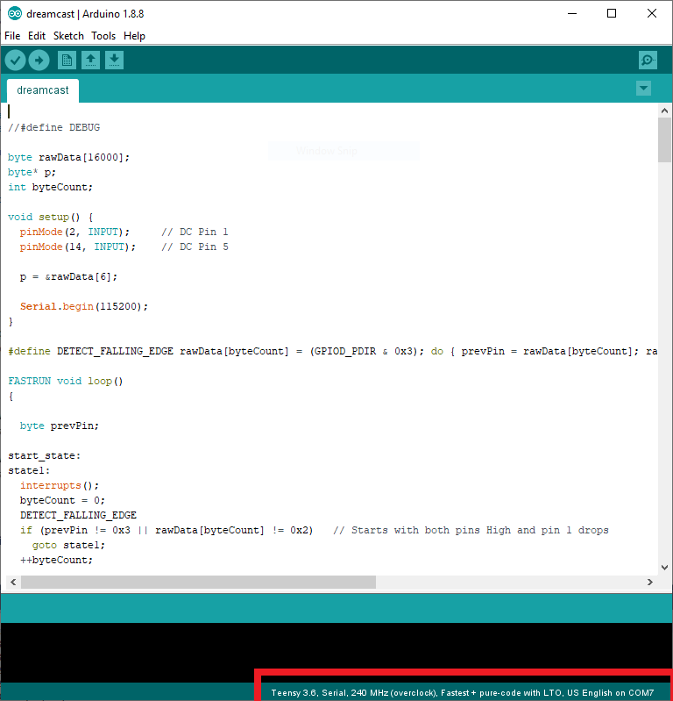Click the '// DC Pin 5' comment
The image size is (673, 701).
[195, 247]
